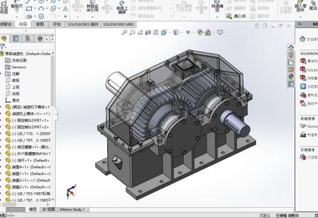Toggle the Hide/Show Items eye icon
The width and height of the screenshot is (318, 218).
point(188,32)
